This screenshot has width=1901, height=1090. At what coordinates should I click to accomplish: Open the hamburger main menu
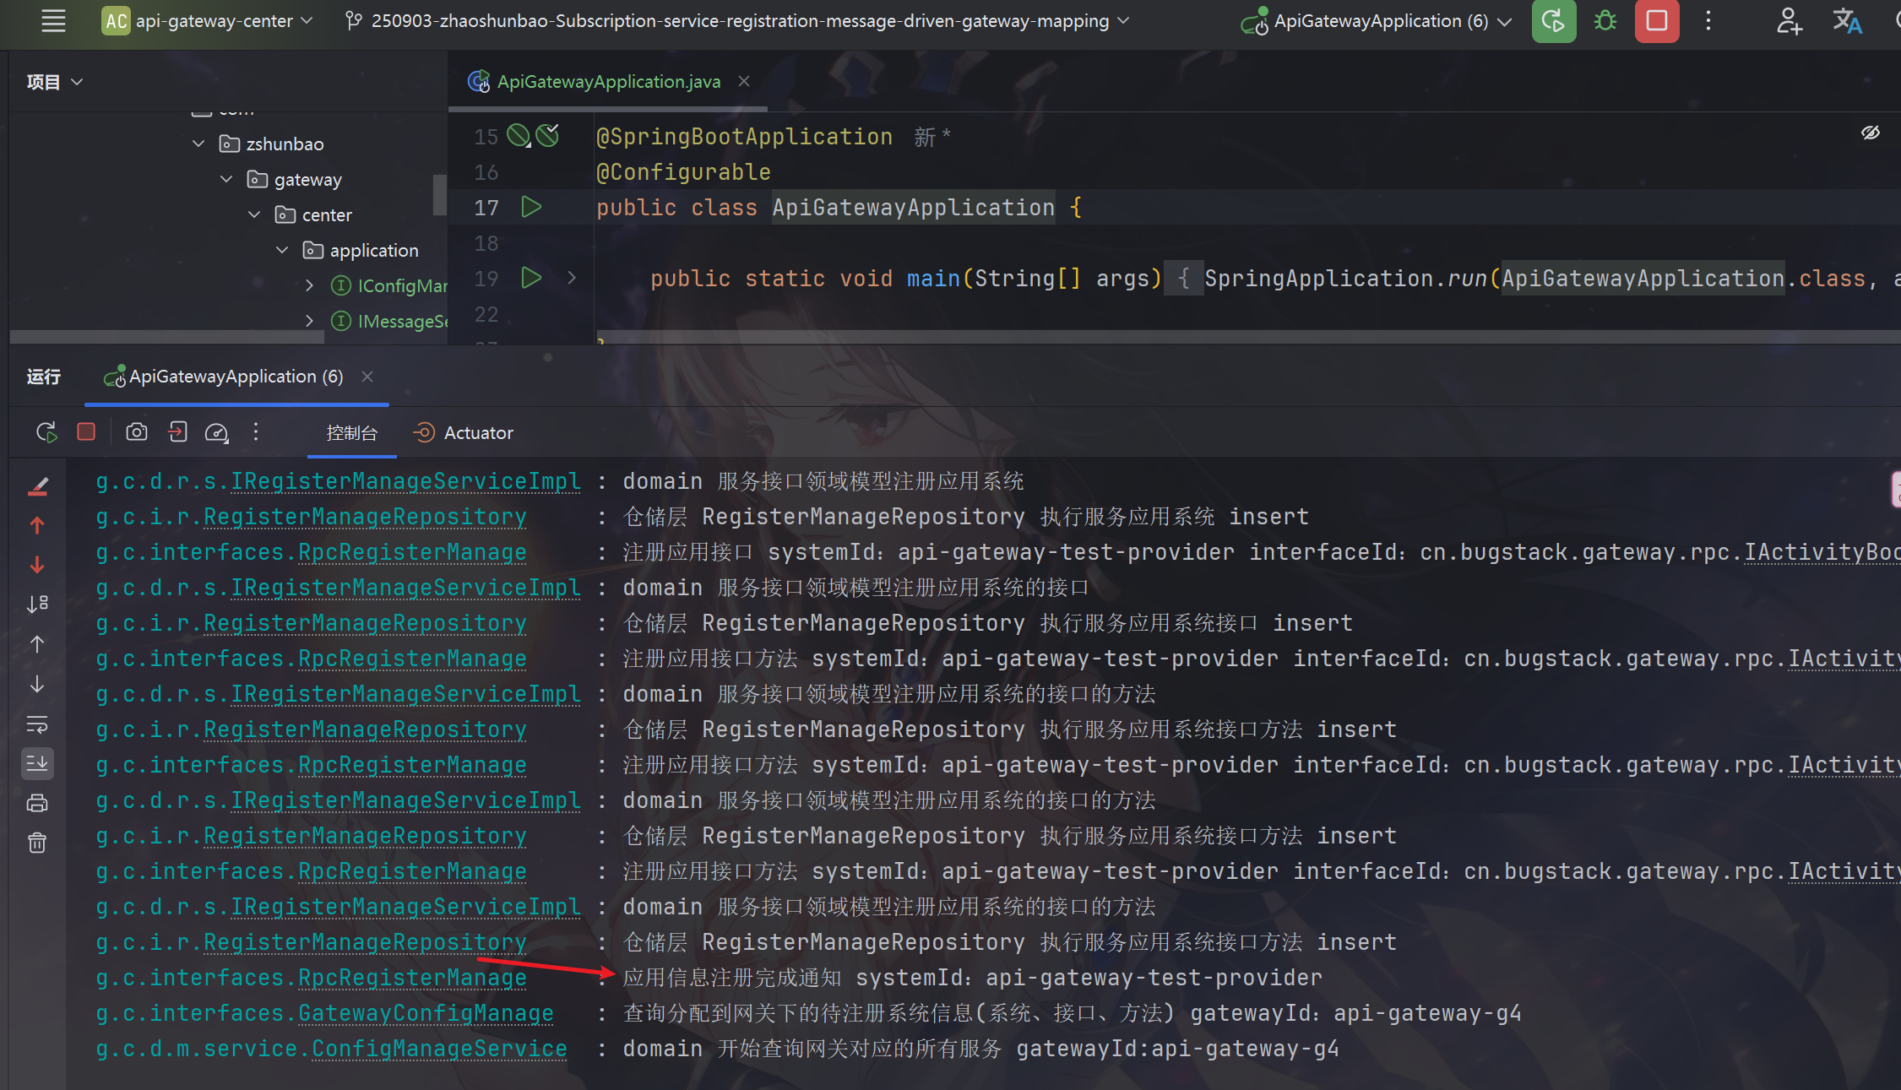point(53,21)
